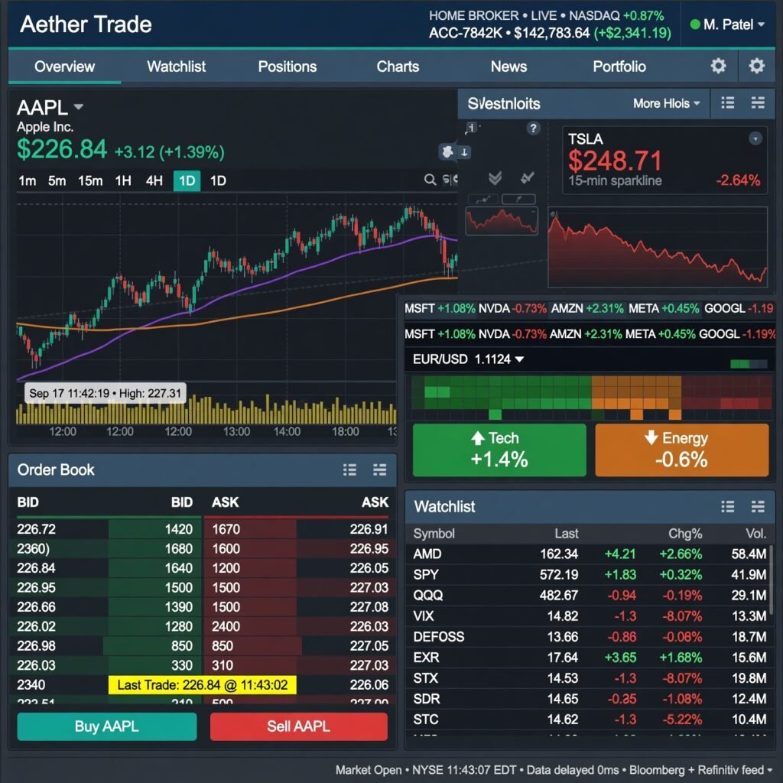The image size is (783, 783).
Task: Expand the More Hlols dropdown
Action: (x=666, y=103)
